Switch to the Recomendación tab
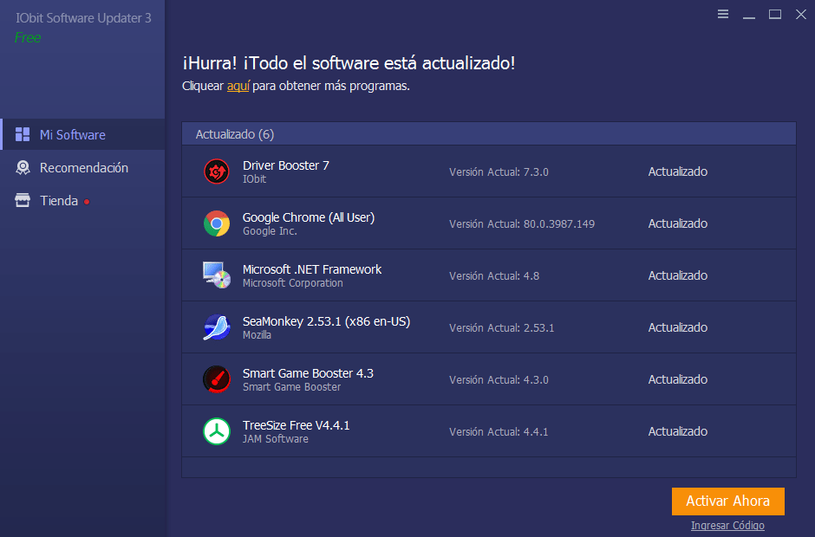The height and width of the screenshot is (537, 815). (83, 168)
